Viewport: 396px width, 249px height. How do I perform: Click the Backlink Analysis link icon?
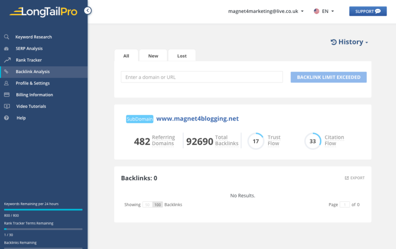click(6, 72)
